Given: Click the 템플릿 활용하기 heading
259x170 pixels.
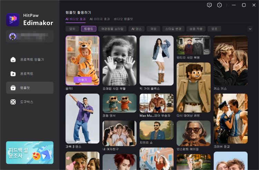Looking at the screenshot, I should (78, 12).
